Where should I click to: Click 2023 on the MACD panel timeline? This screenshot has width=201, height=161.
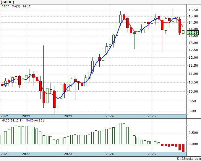point(68,154)
